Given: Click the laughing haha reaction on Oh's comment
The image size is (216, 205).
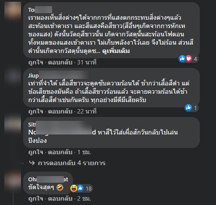Looking at the screenshot, I should click(74, 188).
